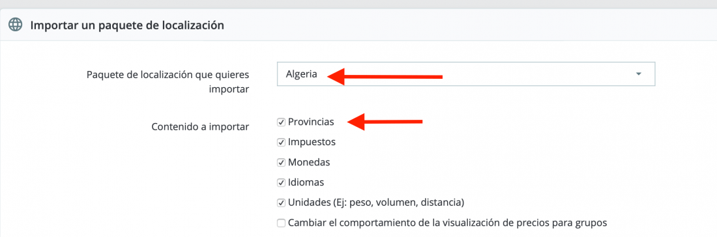Image resolution: width=717 pixels, height=237 pixels.
Task: Uncheck the Provincias checkbox
Action: click(281, 122)
